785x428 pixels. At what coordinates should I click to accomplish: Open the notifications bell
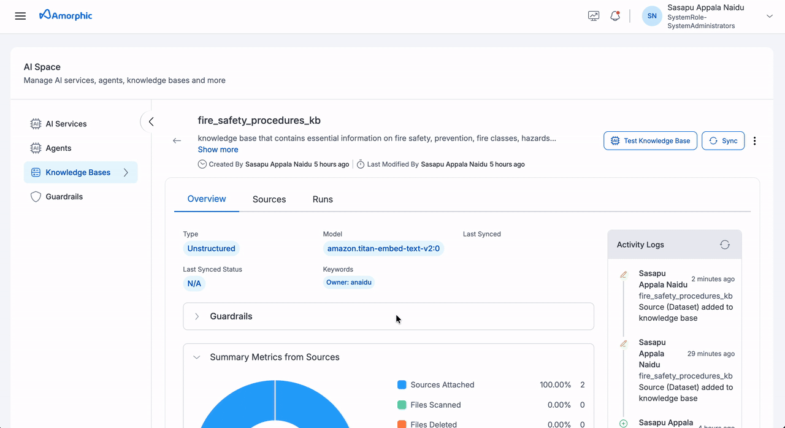pos(615,15)
